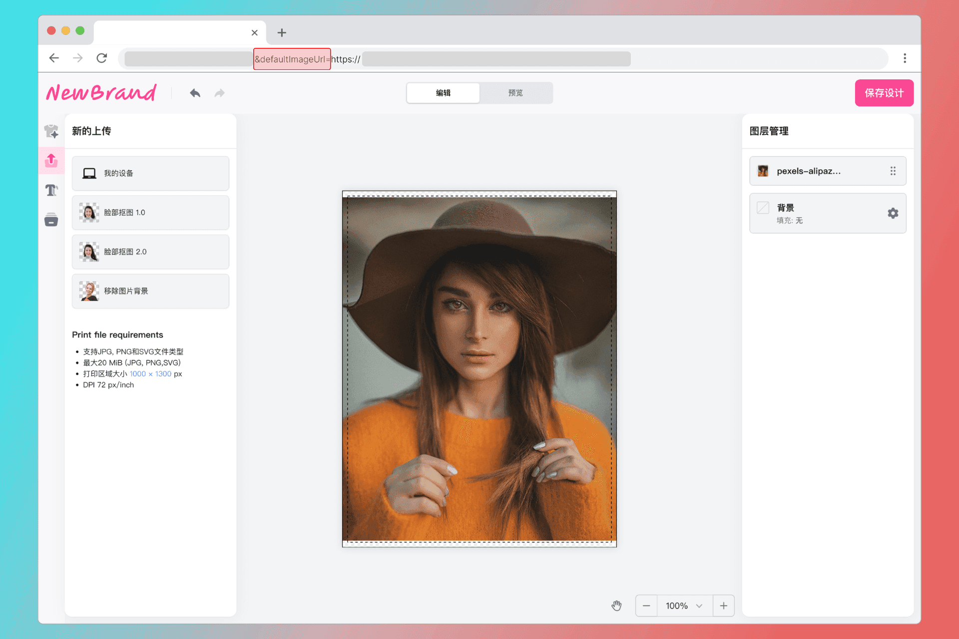The height and width of the screenshot is (639, 959).
Task: Open background settings gear icon
Action: 893,213
